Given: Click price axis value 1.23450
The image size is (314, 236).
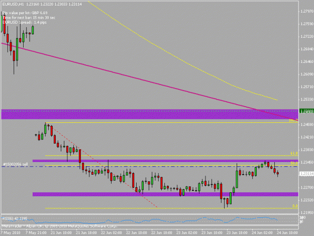Looking at the screenshot, I should pyautogui.click(x=307, y=162).
